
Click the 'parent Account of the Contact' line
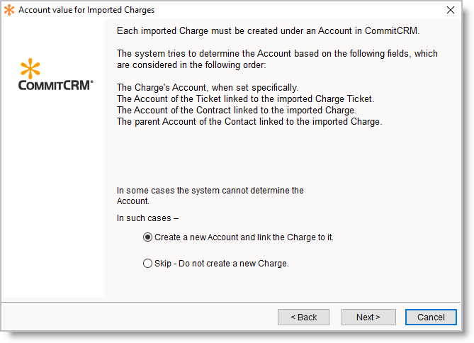point(249,121)
